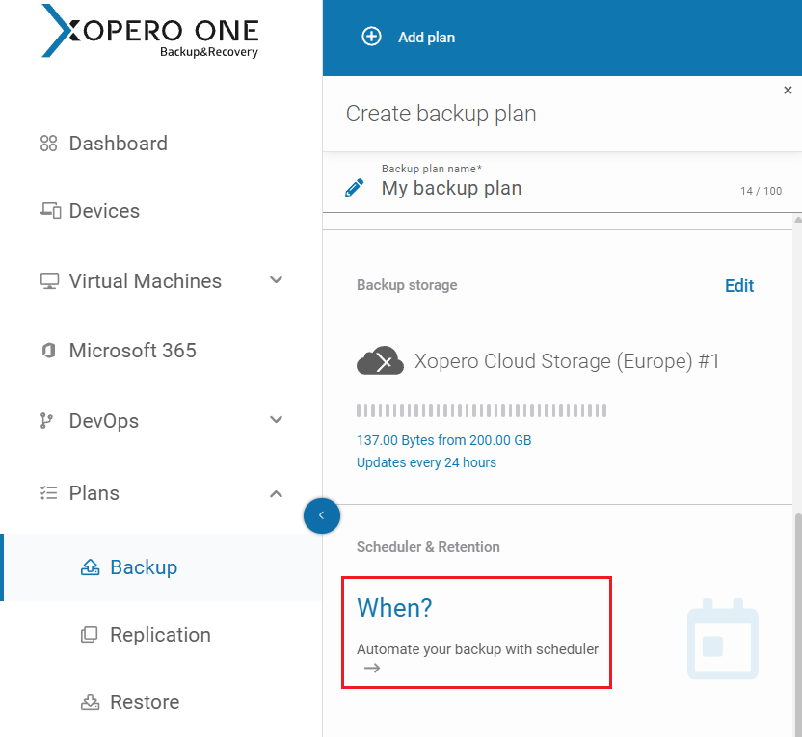Click the Devices monitor icon
Image resolution: width=802 pixels, height=737 pixels.
[48, 210]
